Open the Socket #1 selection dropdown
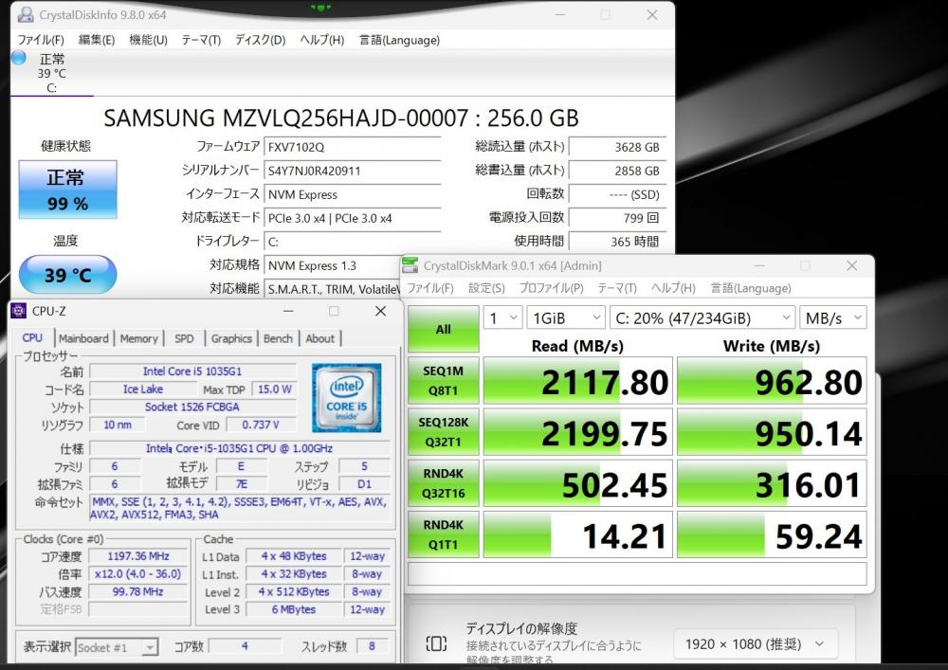Screen dimensions: 948x670 tap(118, 647)
